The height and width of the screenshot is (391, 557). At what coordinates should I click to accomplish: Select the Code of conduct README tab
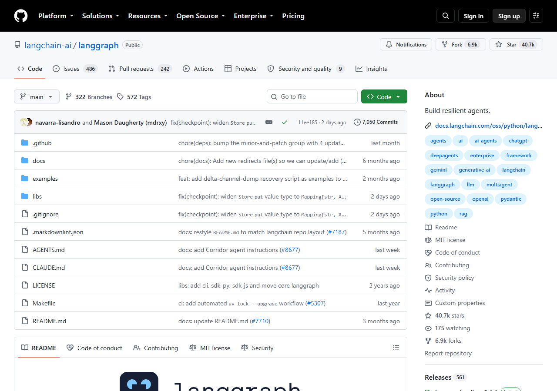click(x=94, y=348)
